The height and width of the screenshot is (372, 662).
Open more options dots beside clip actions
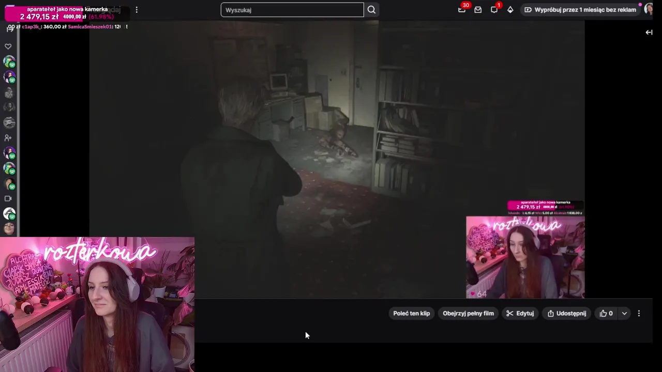639,313
